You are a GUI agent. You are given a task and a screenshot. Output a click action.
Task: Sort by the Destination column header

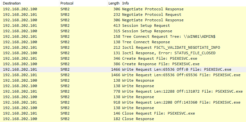tap(30, 3)
